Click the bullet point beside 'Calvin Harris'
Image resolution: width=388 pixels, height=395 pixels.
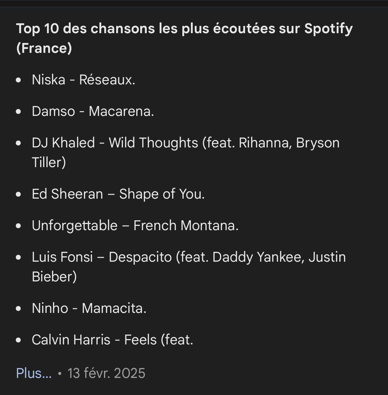click(x=19, y=340)
